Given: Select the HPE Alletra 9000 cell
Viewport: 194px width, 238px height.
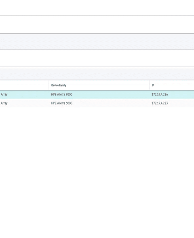Looking at the screenshot, I should (61, 94).
